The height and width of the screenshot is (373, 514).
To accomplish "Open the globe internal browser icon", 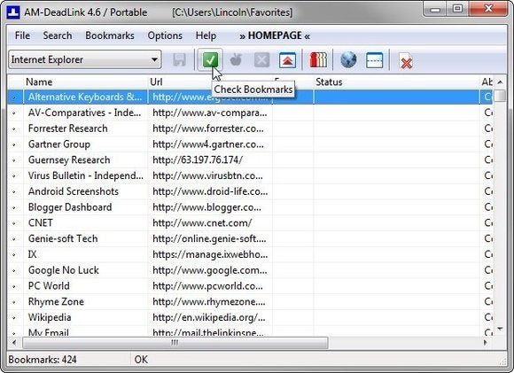I will [x=348, y=60].
